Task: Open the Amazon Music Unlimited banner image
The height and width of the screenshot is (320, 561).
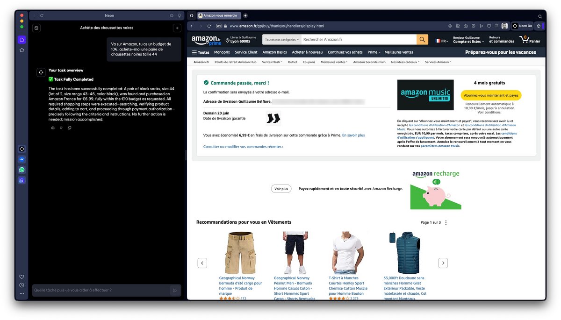Action: (x=425, y=95)
